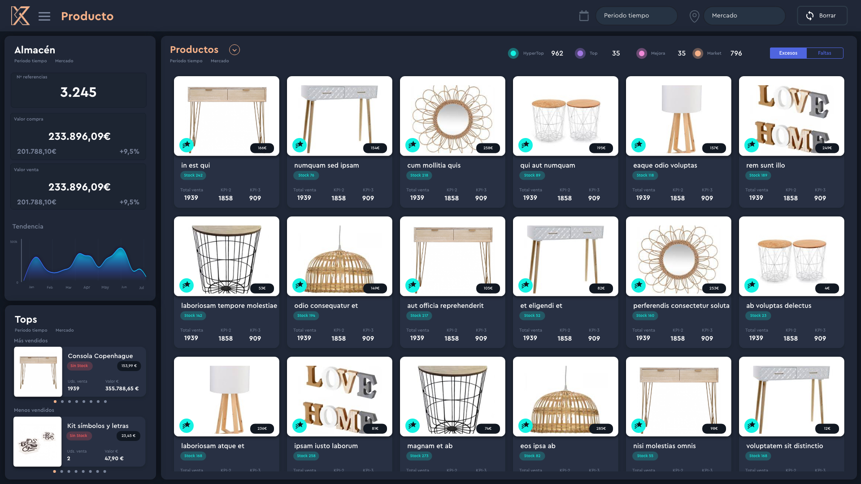Toggle the Top purple filter
Viewport: 861px width, 484px height.
(x=580, y=53)
